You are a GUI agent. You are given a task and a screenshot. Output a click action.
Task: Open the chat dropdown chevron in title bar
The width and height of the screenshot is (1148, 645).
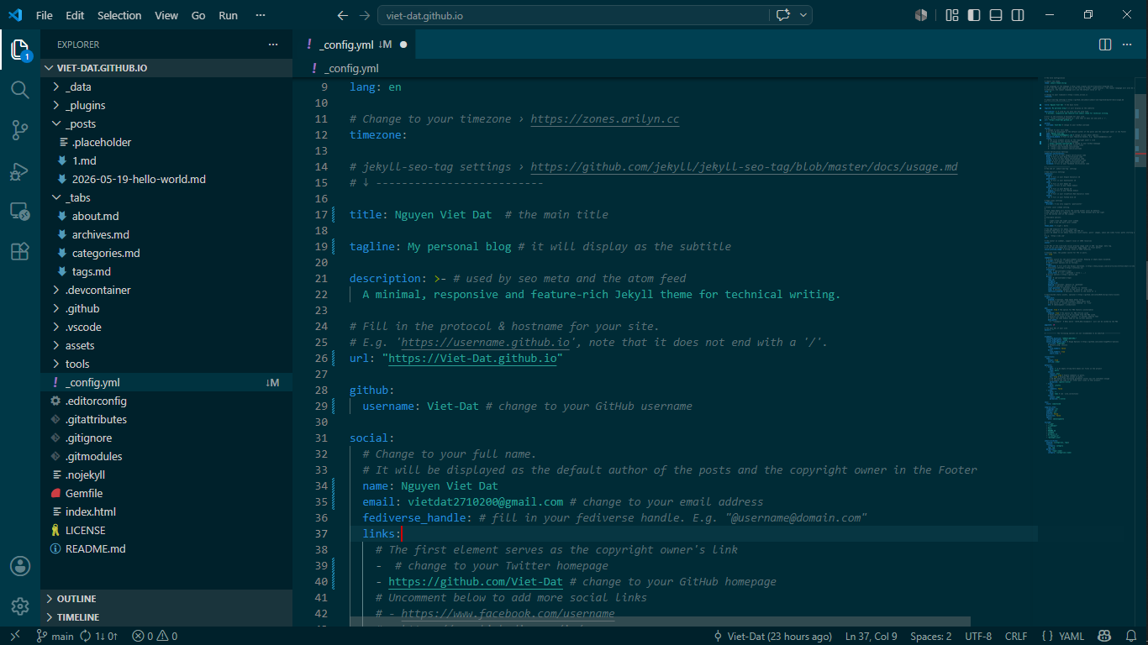point(804,15)
